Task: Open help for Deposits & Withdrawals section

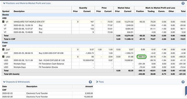Action: tap(90, 82)
